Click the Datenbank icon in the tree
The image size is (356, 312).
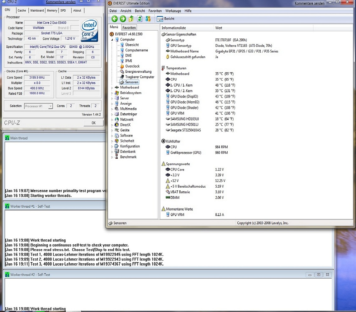[117, 151]
